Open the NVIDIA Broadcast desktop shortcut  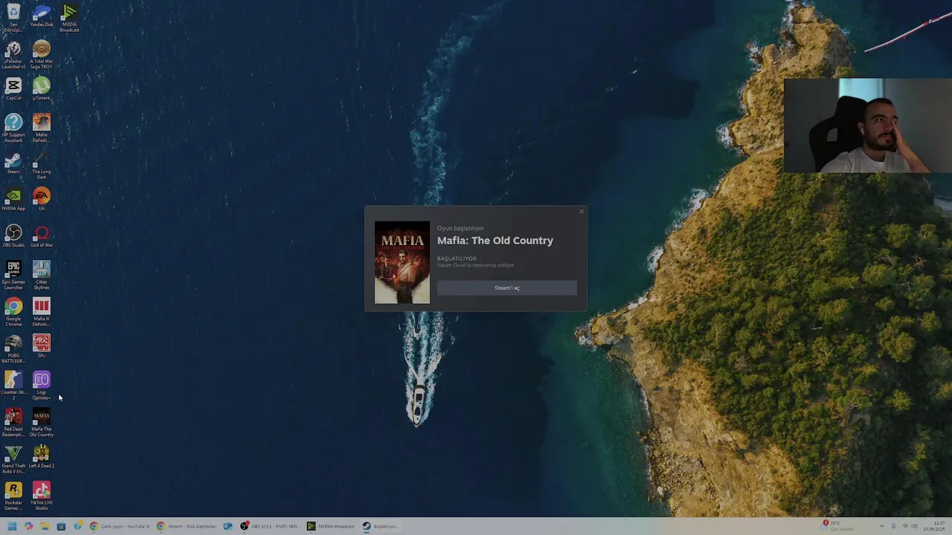coord(69,18)
